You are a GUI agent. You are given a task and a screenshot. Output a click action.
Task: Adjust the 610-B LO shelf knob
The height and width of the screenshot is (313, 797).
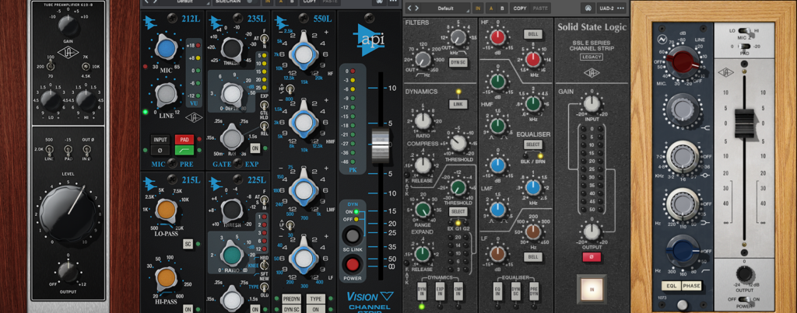[51, 101]
